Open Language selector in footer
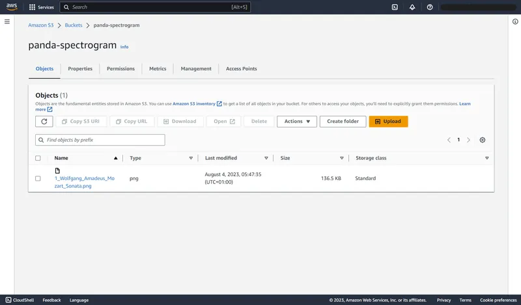The width and height of the screenshot is (521, 305). pos(79,300)
